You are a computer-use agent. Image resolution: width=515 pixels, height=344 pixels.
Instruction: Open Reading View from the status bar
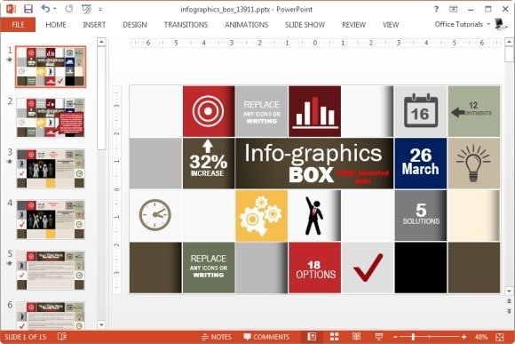356,336
